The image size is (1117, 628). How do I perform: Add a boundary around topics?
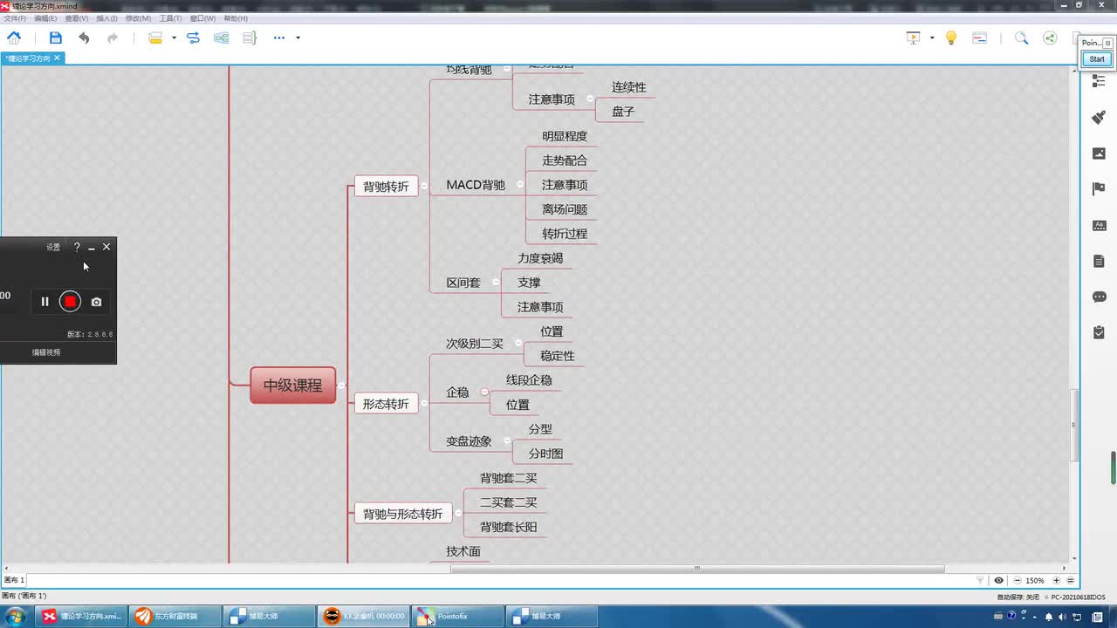tap(222, 38)
